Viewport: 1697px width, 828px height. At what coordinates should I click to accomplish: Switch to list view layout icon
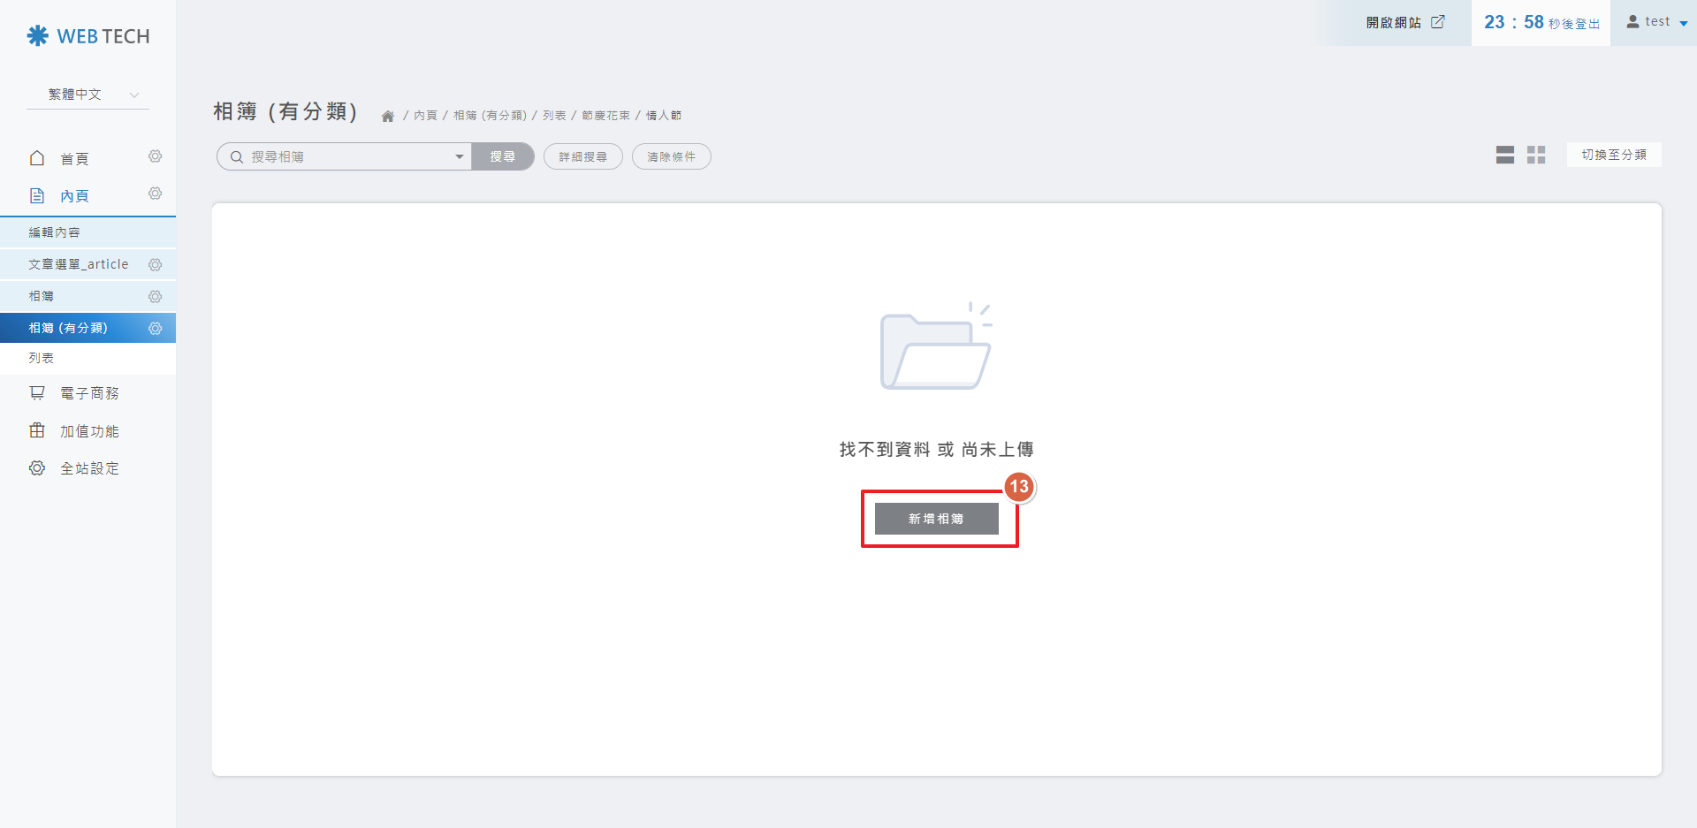pyautogui.click(x=1504, y=156)
